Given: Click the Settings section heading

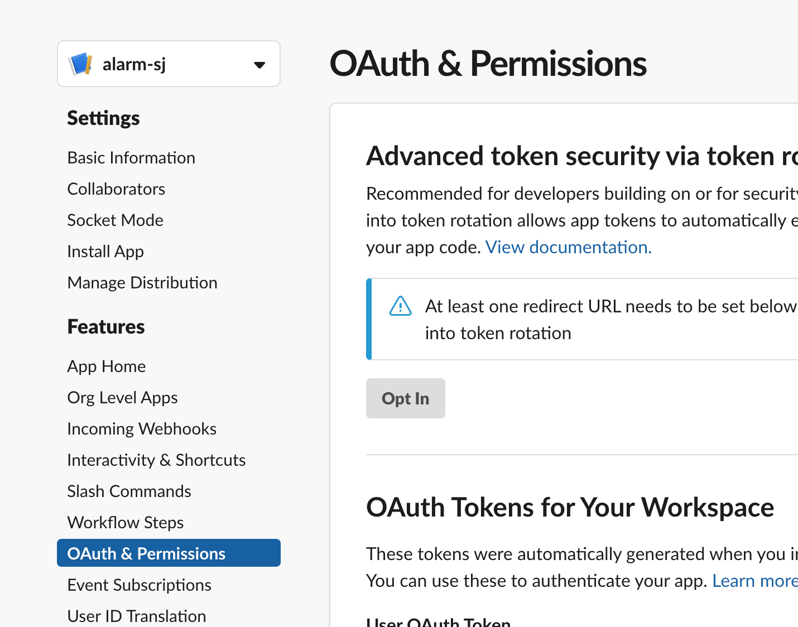Looking at the screenshot, I should coord(103,118).
